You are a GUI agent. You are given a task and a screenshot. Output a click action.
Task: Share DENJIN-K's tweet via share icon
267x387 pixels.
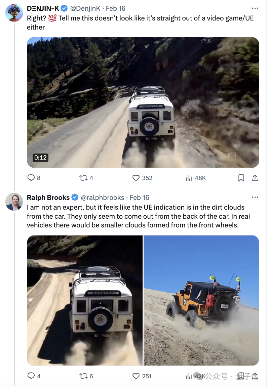[255, 178]
